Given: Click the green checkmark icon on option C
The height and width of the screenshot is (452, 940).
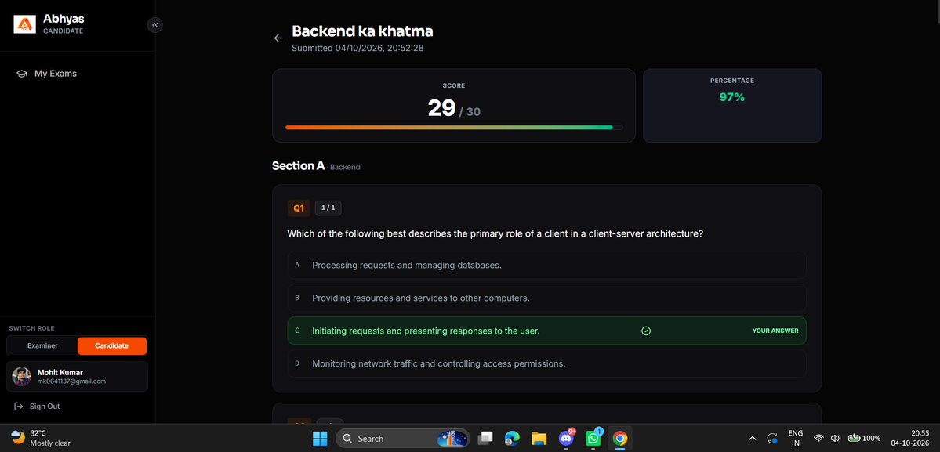Looking at the screenshot, I should point(646,331).
